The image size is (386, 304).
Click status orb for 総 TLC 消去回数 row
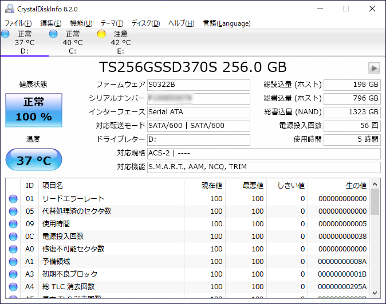13,286
